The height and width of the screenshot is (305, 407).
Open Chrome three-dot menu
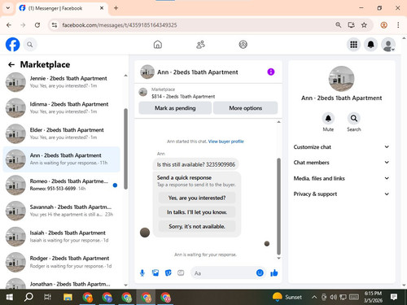point(398,25)
